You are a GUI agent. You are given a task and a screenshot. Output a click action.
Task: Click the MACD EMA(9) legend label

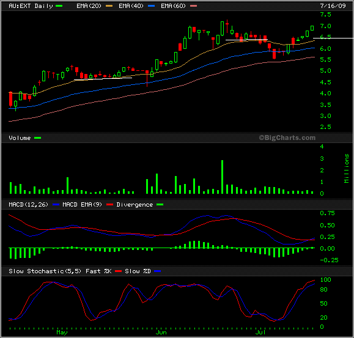82,204
